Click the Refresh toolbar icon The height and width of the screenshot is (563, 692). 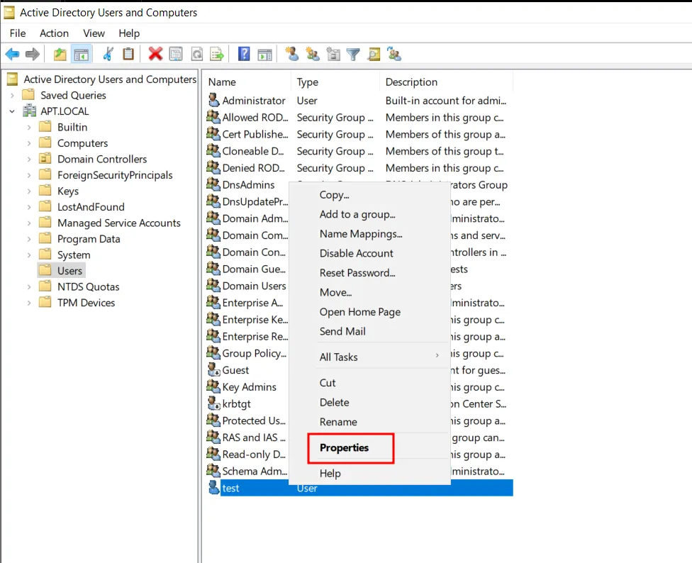(197, 55)
